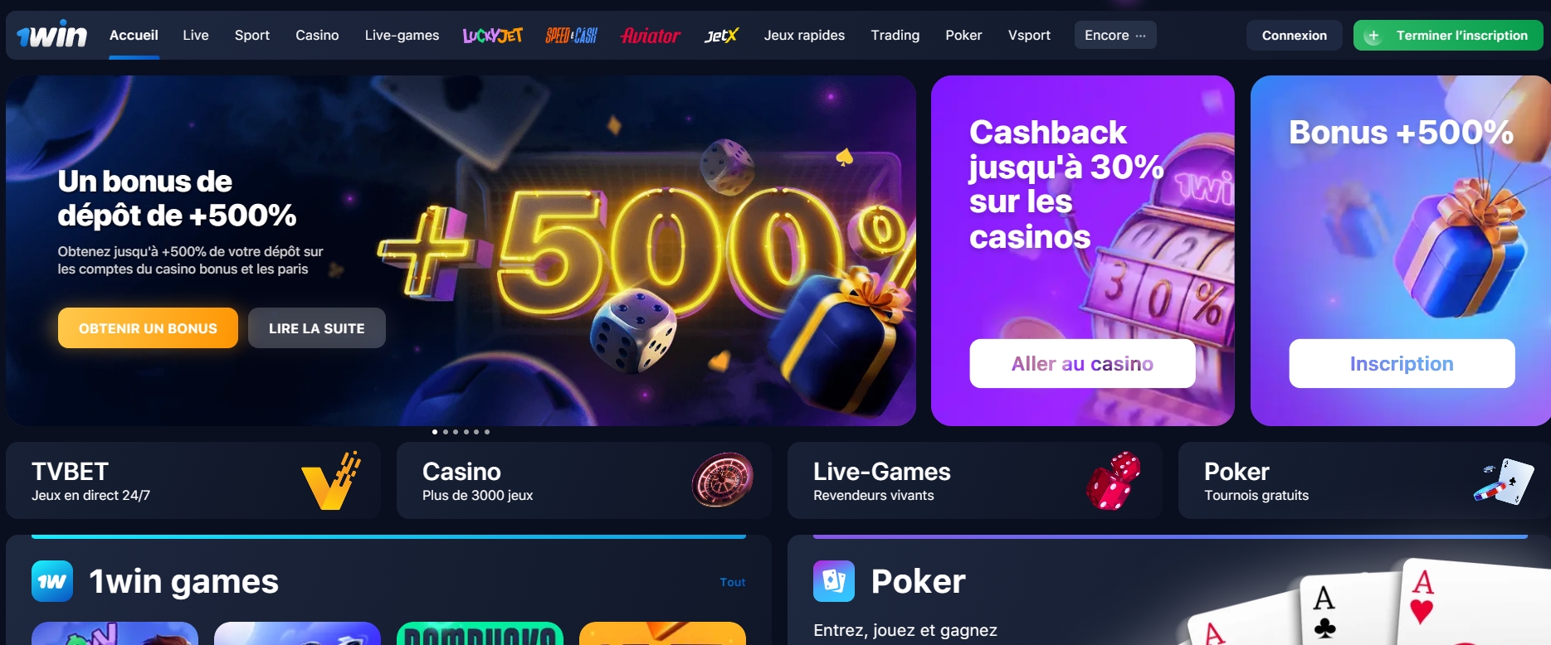
Task: Go to the Trading section
Action: coord(895,35)
